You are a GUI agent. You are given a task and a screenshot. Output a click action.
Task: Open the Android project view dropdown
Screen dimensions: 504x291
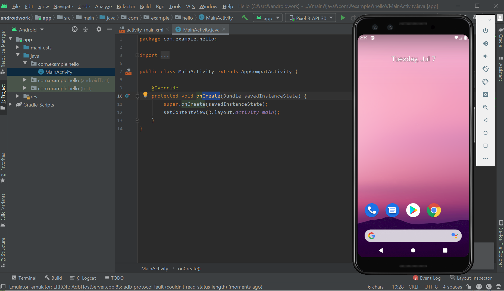click(x=28, y=29)
